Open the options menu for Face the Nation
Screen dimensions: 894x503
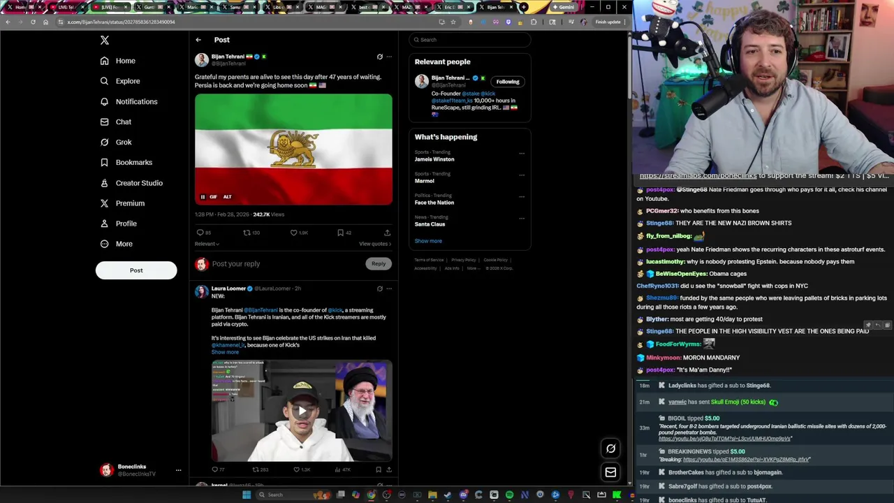[x=522, y=196]
